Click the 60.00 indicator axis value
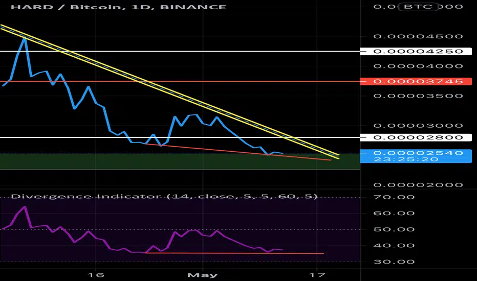Screen dimensions: 477x281 tap(394, 213)
